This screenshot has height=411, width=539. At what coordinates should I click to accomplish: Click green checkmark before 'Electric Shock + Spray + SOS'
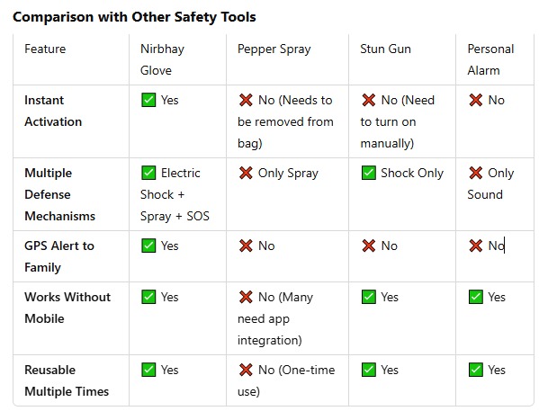point(148,173)
